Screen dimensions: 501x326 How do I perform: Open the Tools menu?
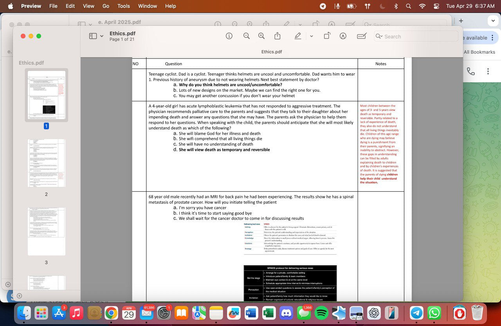click(124, 6)
